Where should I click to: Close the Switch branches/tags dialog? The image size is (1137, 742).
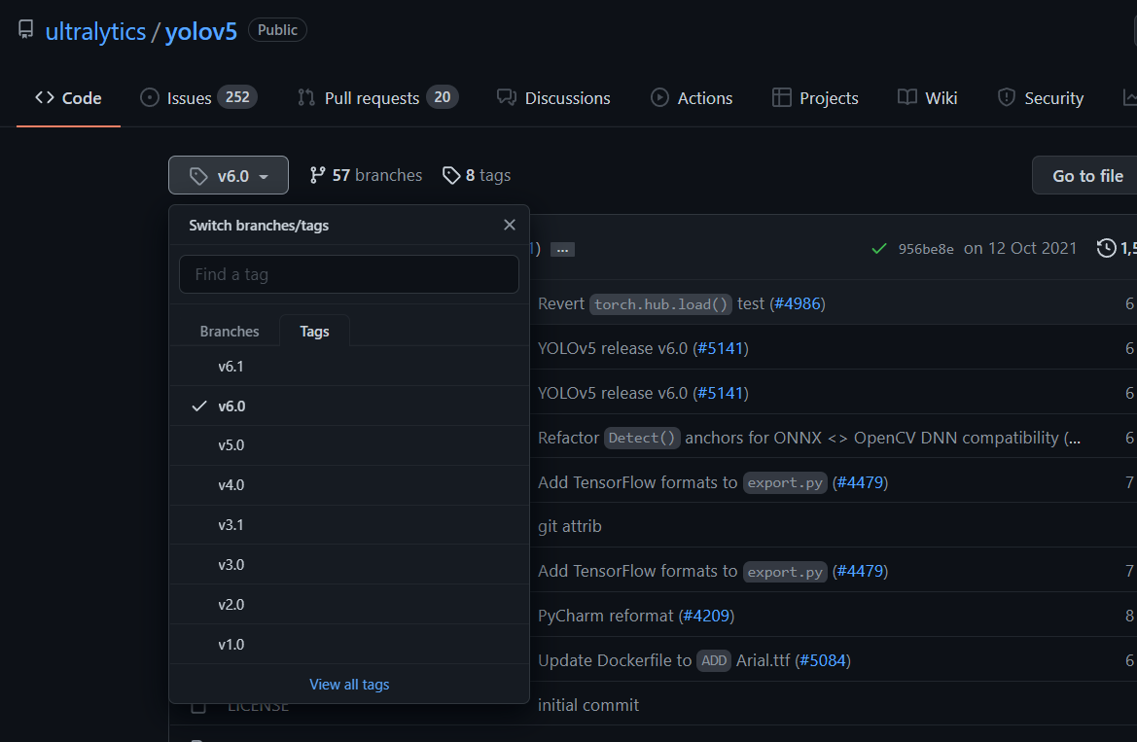click(x=509, y=224)
